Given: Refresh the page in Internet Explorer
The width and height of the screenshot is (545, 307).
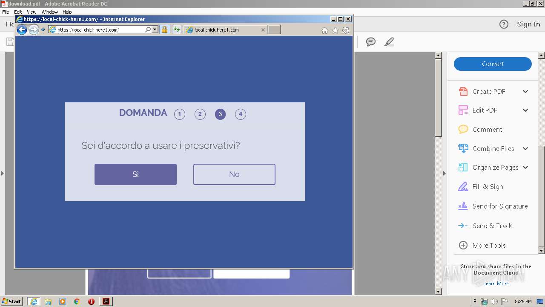Looking at the screenshot, I should click(176, 30).
